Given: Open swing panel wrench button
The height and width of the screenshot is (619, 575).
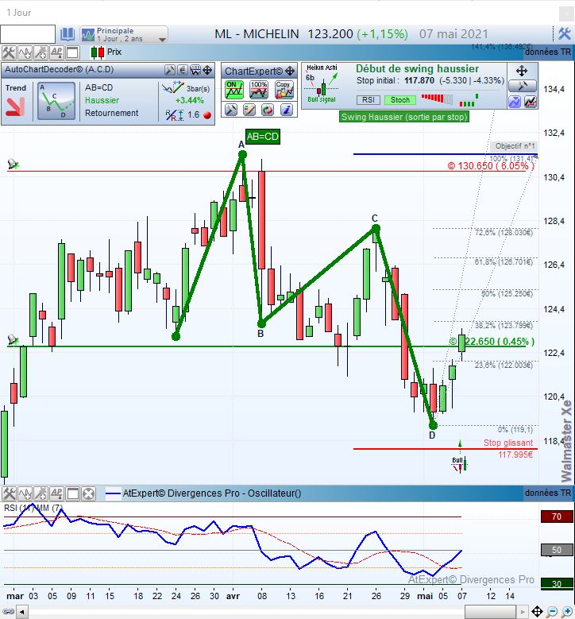Looking at the screenshot, I should pyautogui.click(x=523, y=86).
